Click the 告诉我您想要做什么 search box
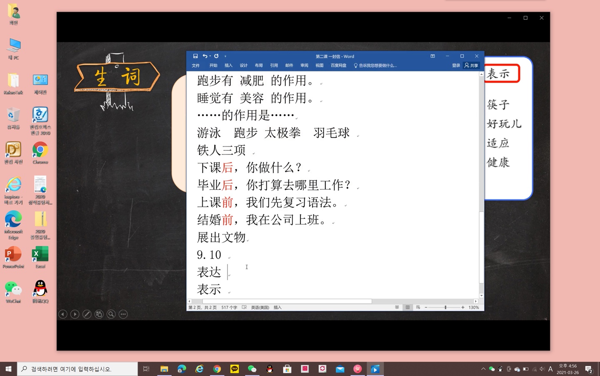This screenshot has width=600, height=376. pyautogui.click(x=375, y=66)
